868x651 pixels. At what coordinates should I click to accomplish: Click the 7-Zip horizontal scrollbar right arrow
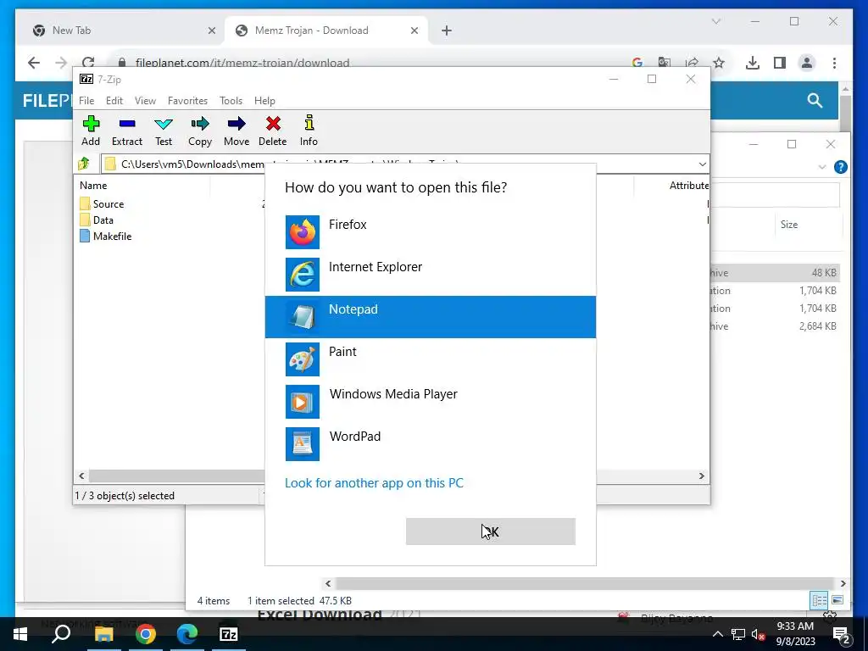701,476
